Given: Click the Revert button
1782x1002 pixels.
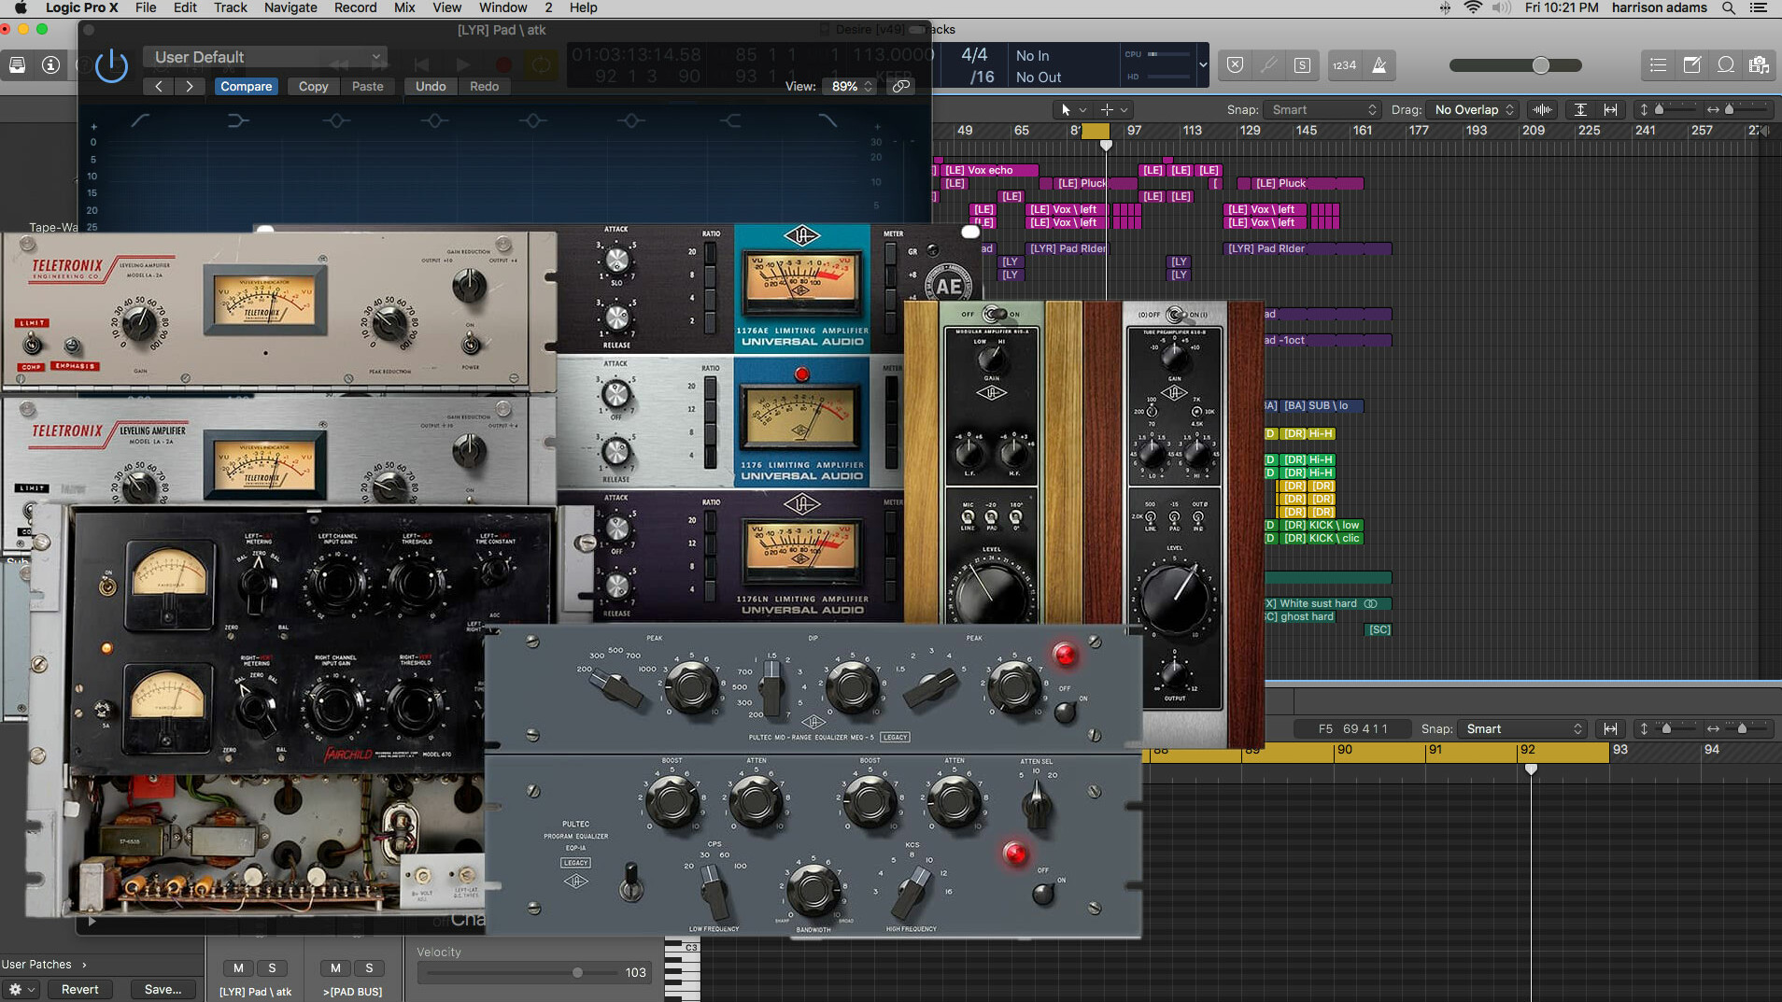Looking at the screenshot, I should [x=79, y=989].
